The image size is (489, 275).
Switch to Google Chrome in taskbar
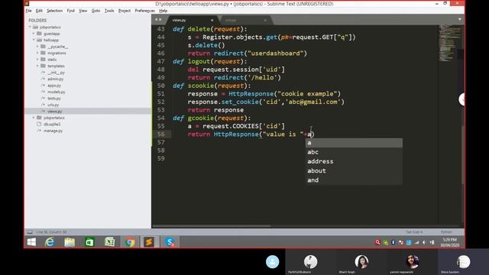(130, 242)
